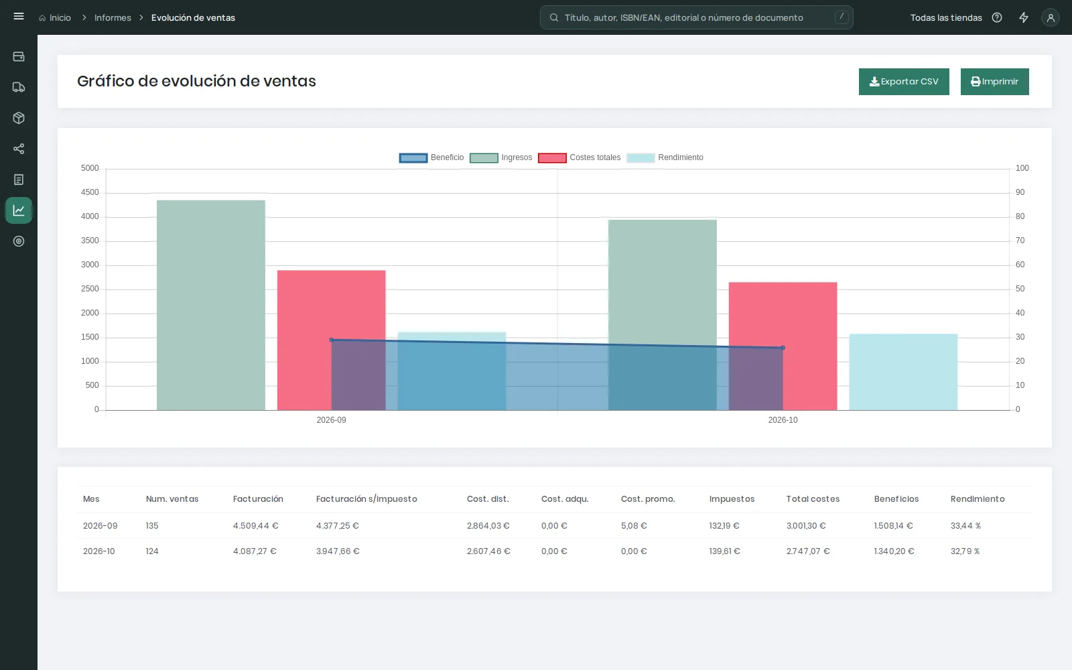Click the 2.607,46 € Cost. dist. value
1072x670 pixels.
click(x=488, y=551)
